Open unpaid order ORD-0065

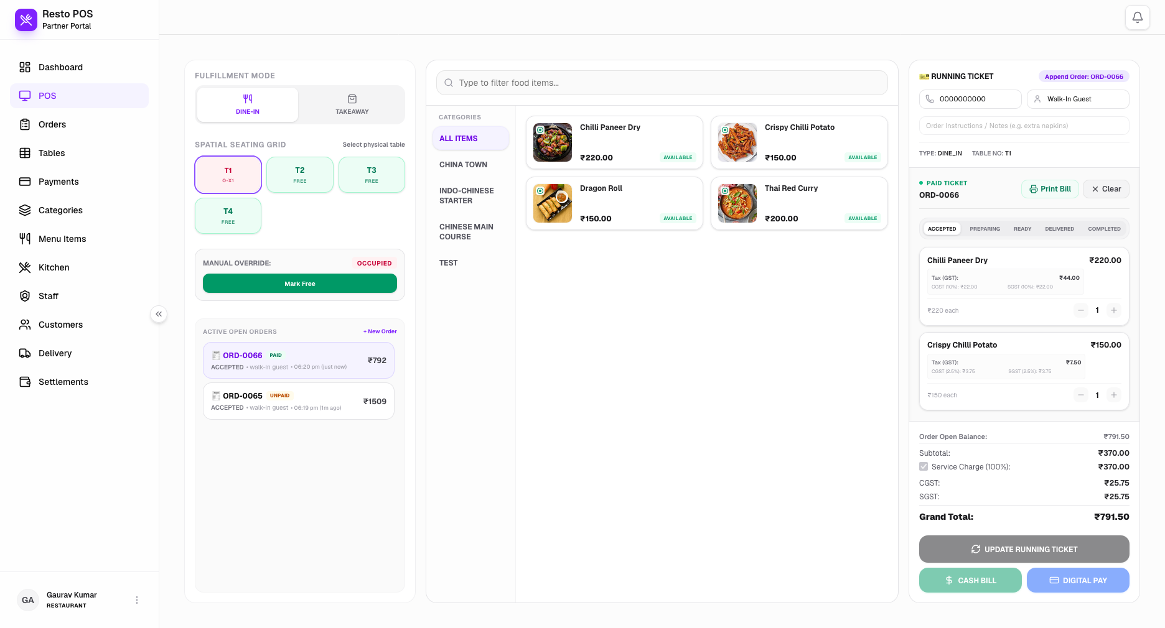(299, 401)
